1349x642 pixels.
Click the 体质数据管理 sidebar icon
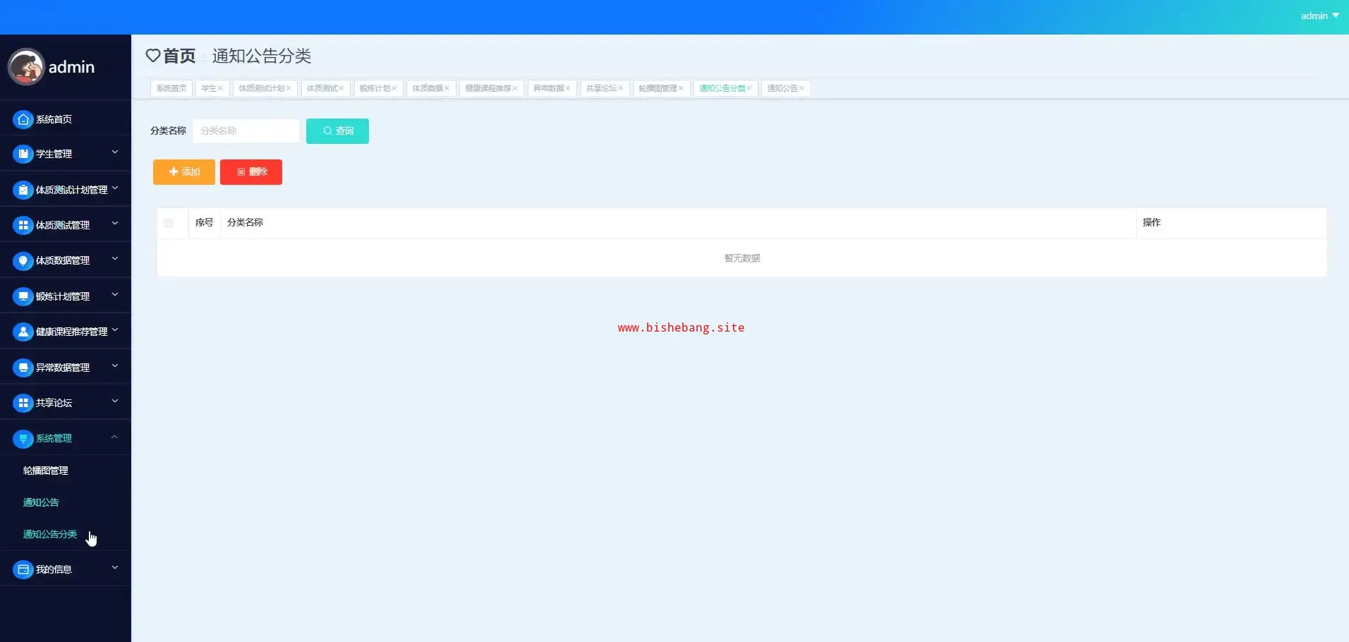point(23,260)
